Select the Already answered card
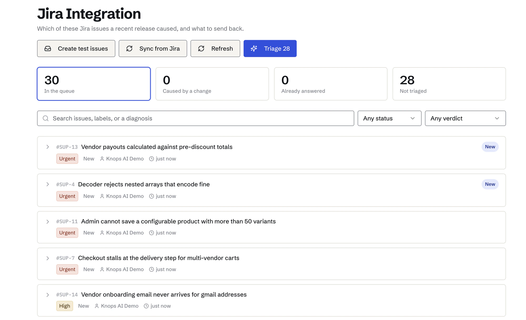The height and width of the screenshot is (320, 526). click(x=331, y=84)
